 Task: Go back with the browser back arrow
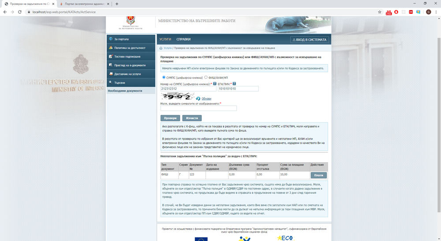click(x=5, y=12)
